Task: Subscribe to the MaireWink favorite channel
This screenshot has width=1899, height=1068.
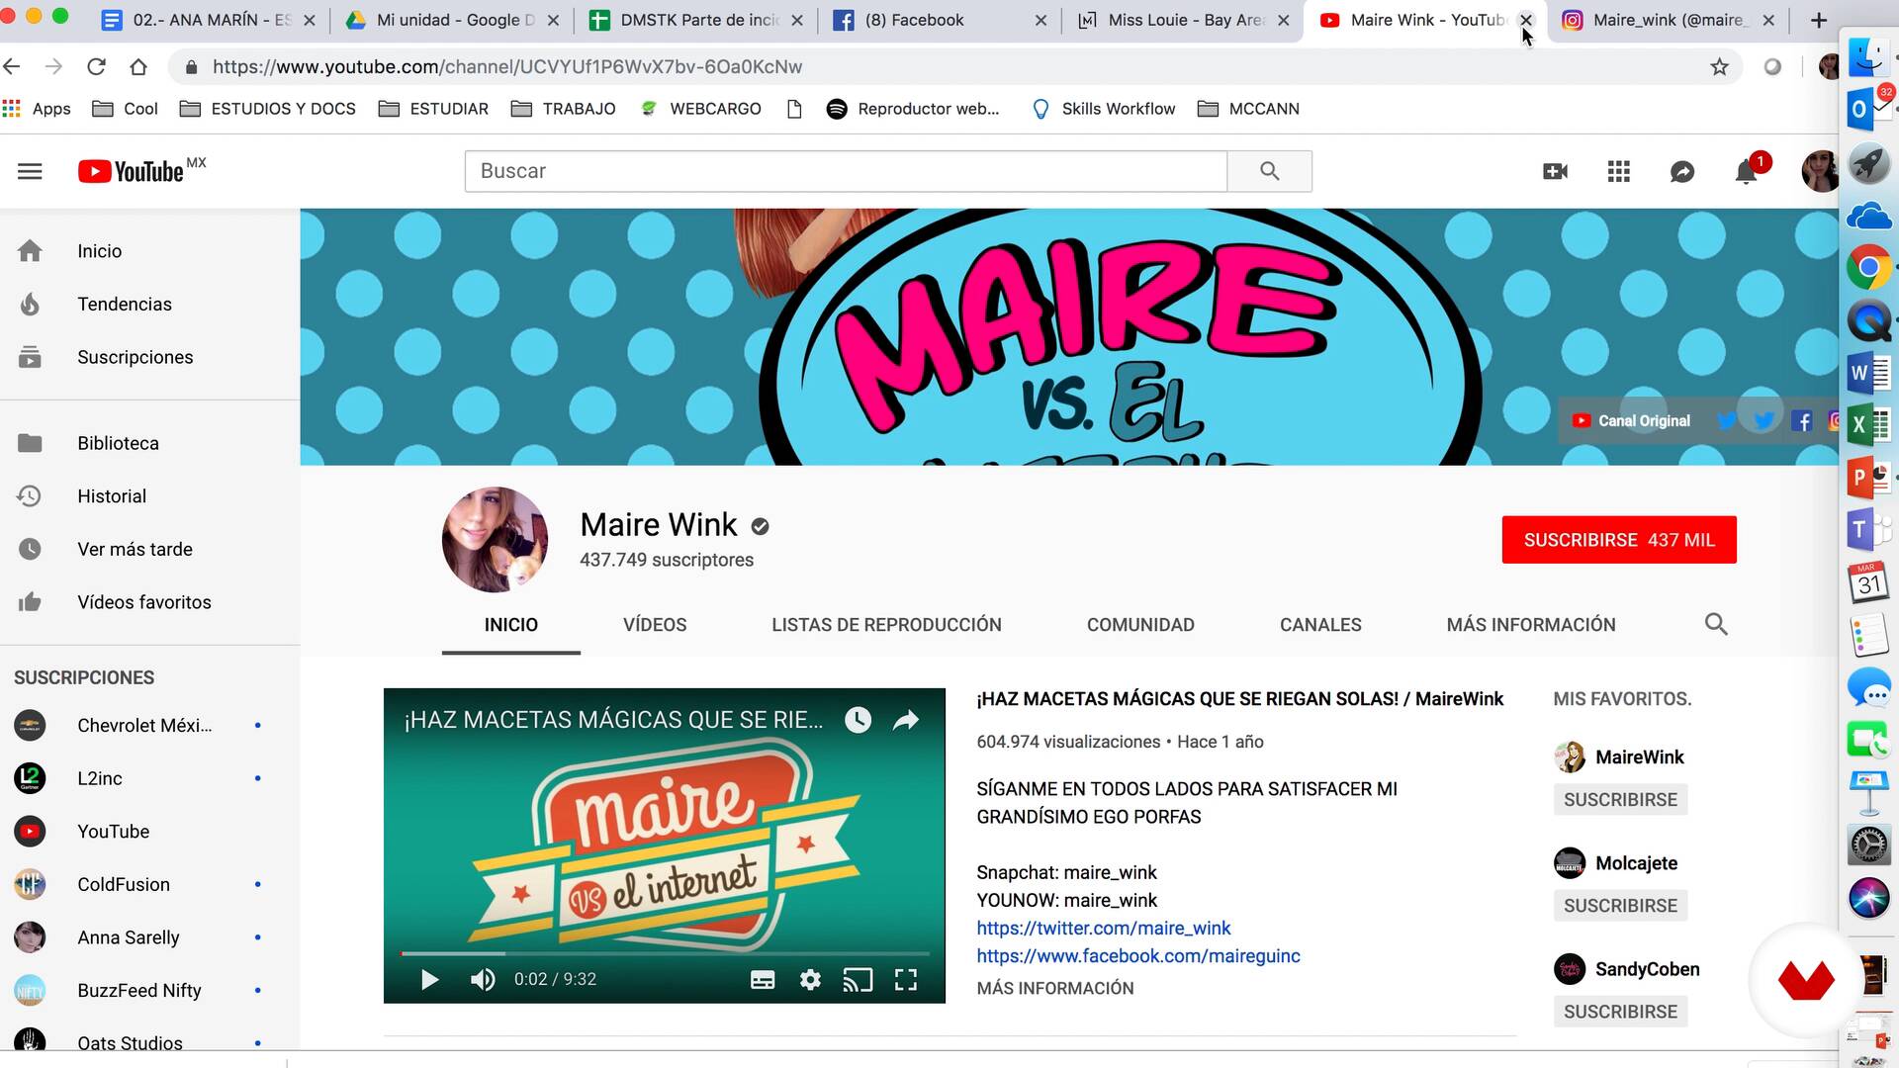Action: click(x=1620, y=799)
